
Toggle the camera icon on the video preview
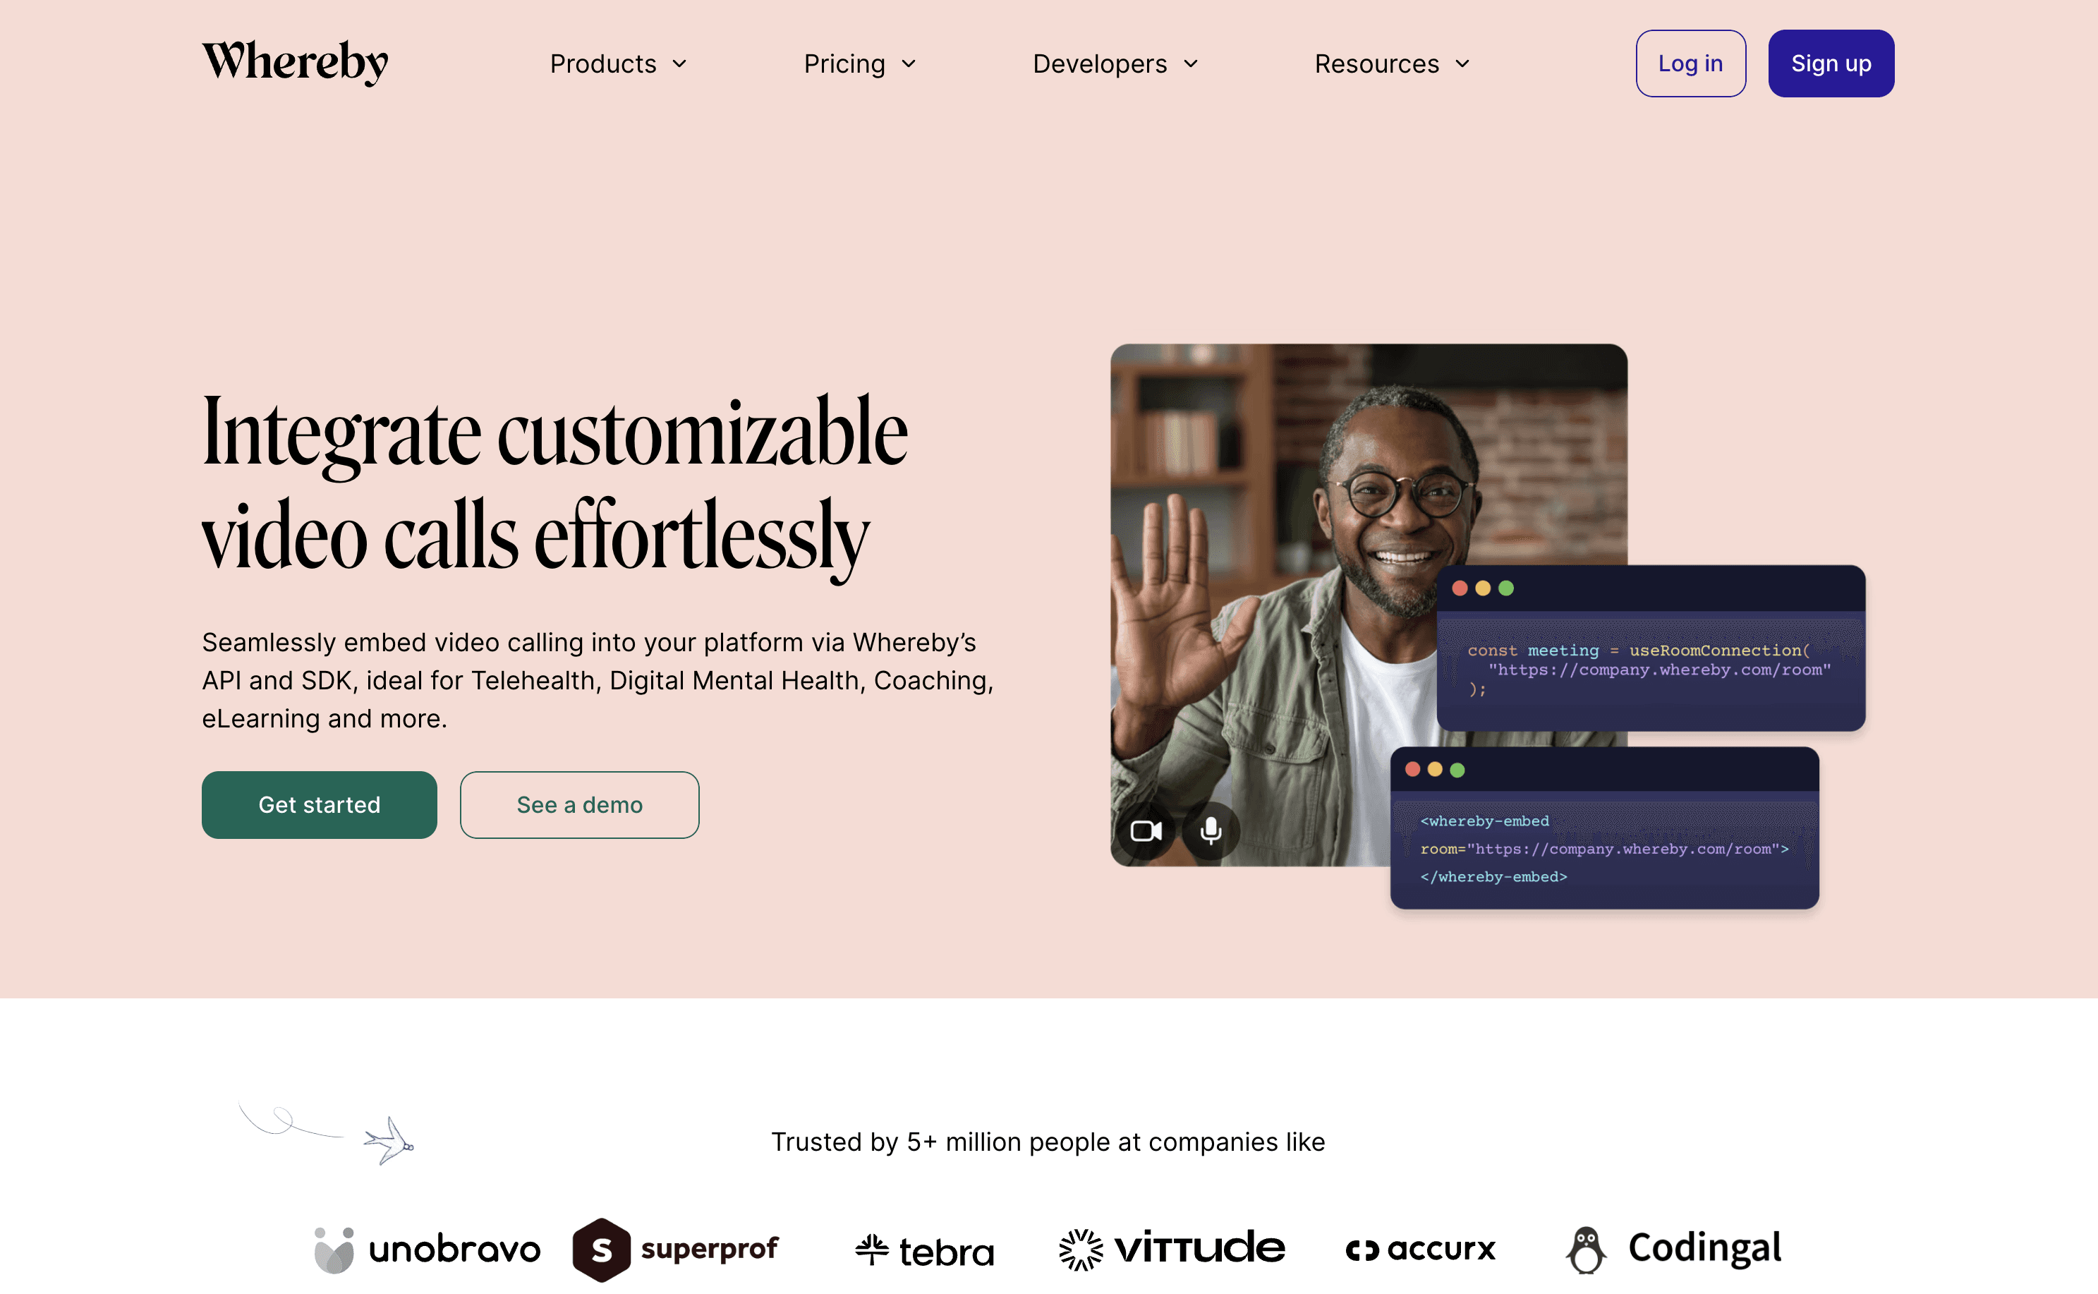click(x=1146, y=831)
